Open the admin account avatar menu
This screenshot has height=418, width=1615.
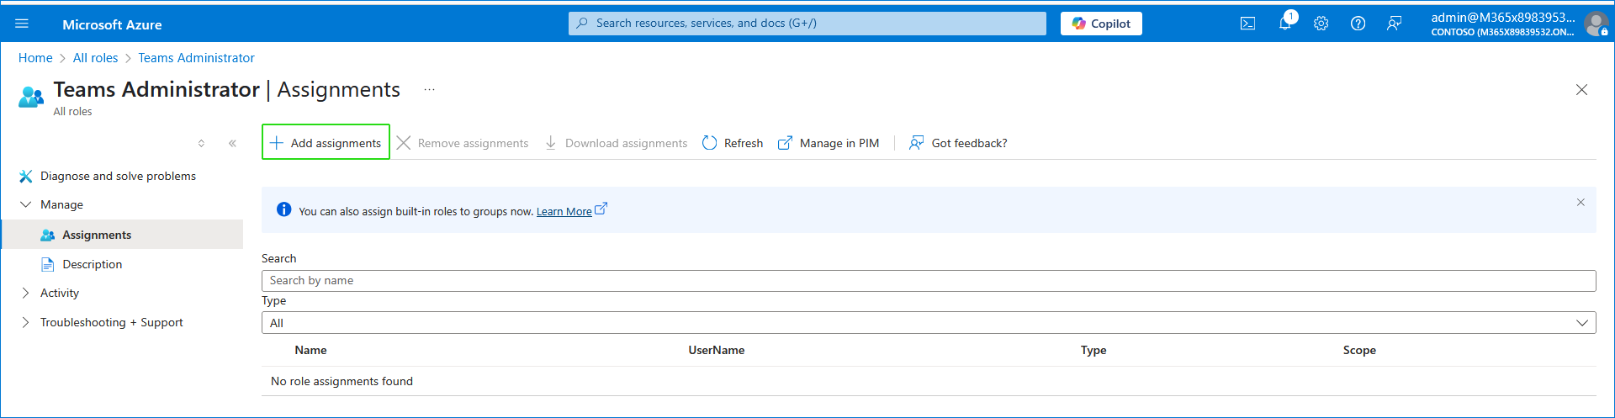coord(1596,24)
